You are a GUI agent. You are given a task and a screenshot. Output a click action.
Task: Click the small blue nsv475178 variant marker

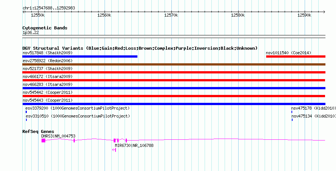292,112
